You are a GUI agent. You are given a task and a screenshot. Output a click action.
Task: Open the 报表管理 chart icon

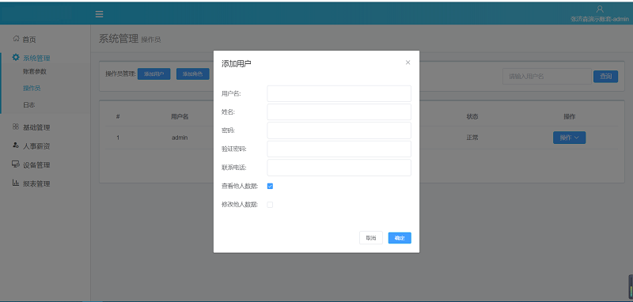tap(16, 183)
